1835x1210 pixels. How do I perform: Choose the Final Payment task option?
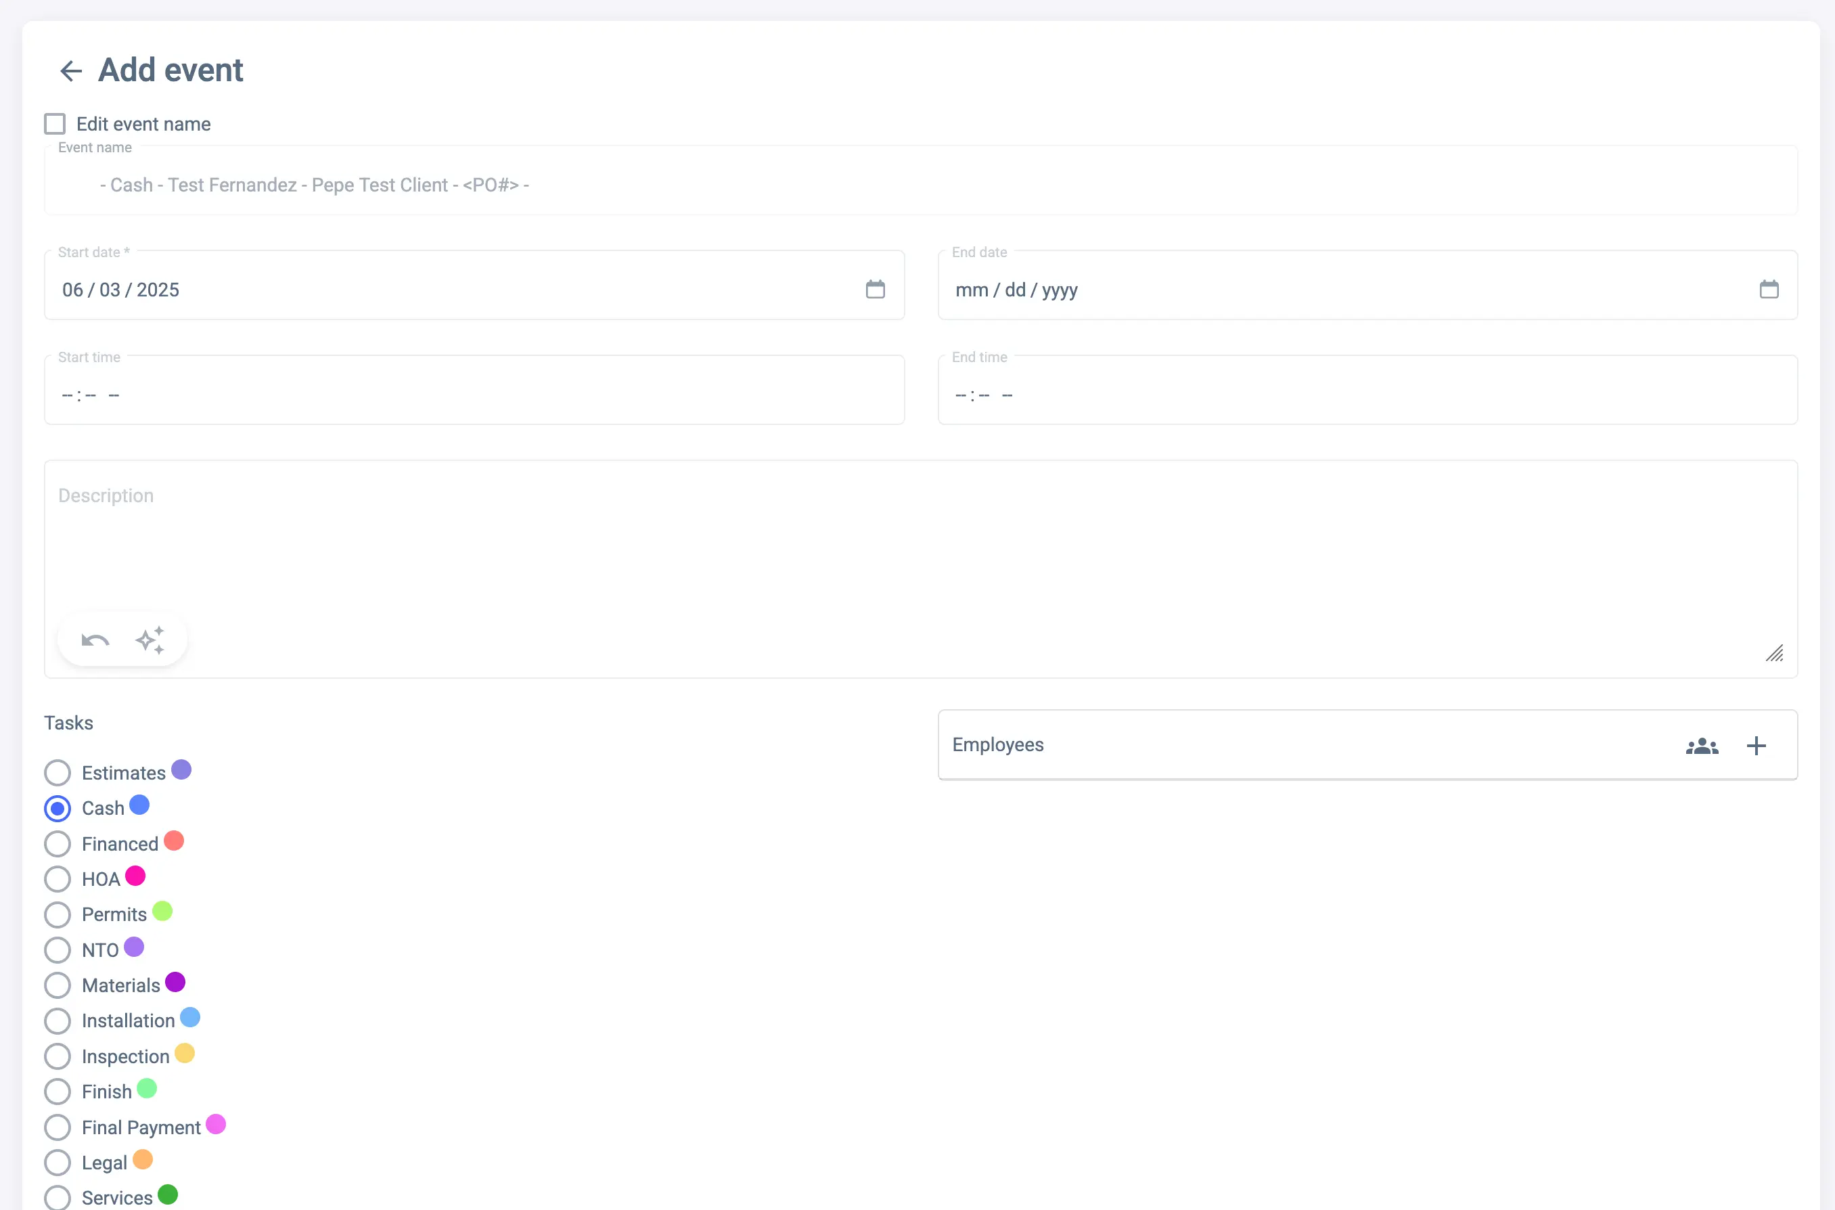point(58,1127)
